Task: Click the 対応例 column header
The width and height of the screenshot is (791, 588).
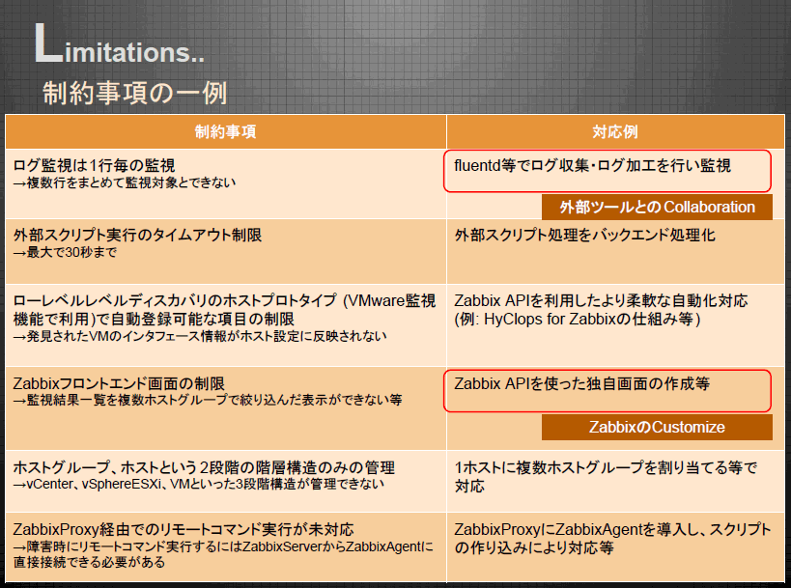Action: [x=615, y=131]
